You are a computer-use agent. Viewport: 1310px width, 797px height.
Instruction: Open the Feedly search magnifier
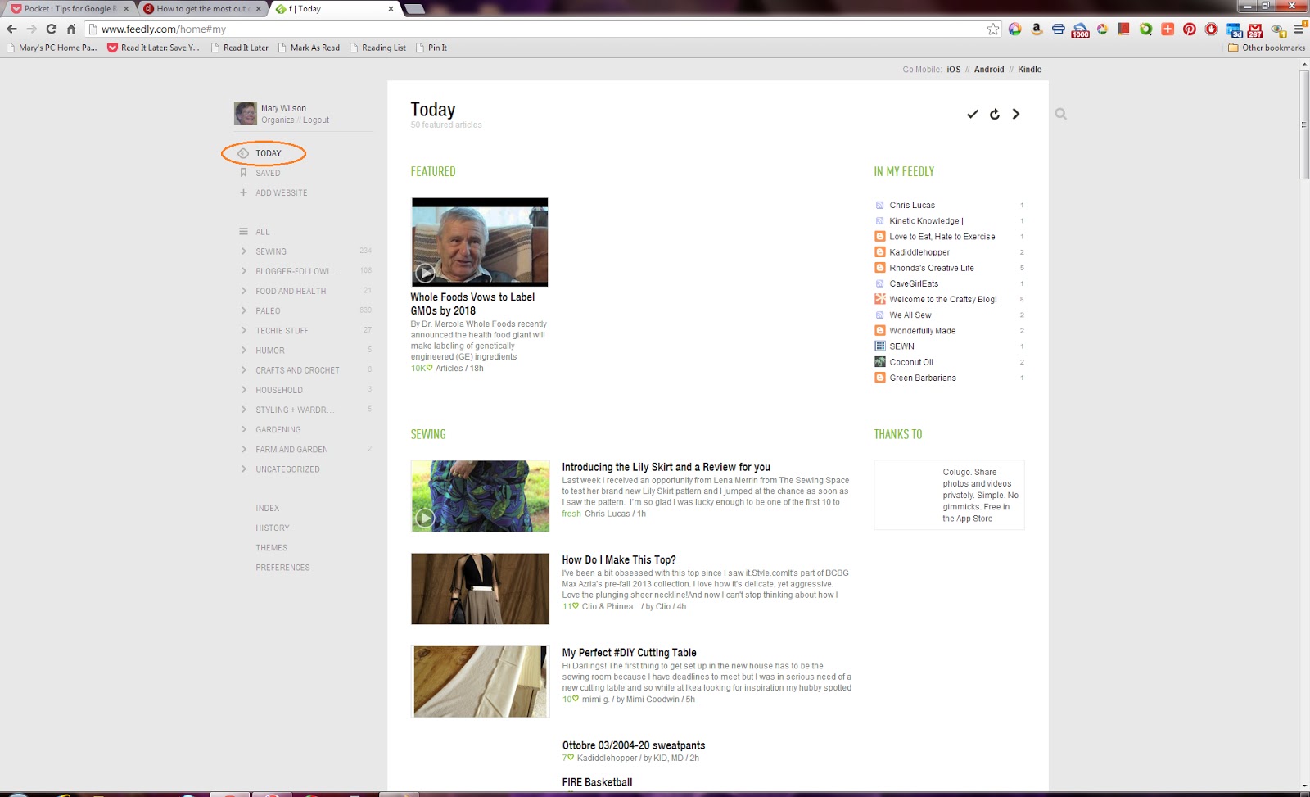click(1060, 114)
